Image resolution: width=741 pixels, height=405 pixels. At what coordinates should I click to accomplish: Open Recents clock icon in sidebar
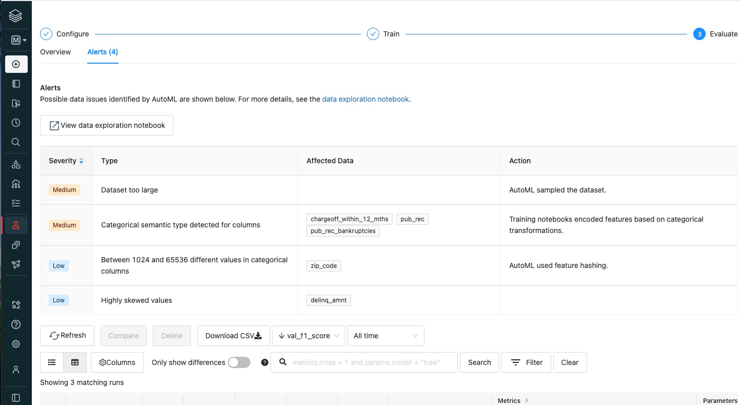16,123
